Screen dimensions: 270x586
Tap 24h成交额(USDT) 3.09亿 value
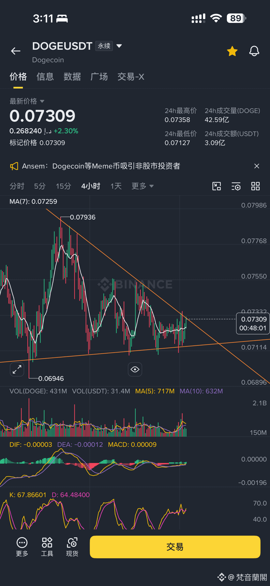click(x=215, y=143)
